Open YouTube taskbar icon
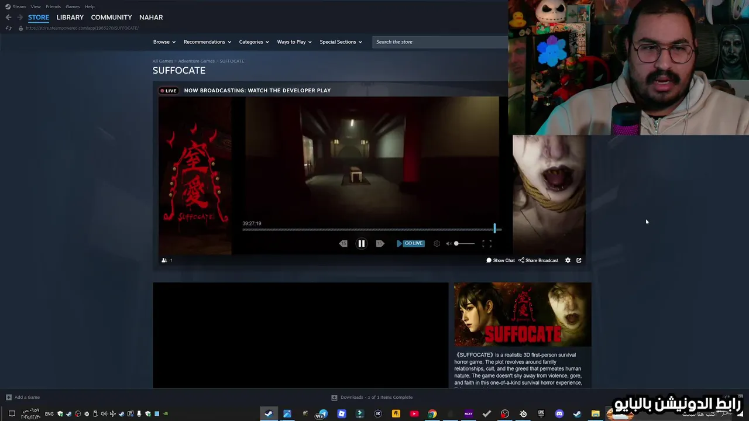The width and height of the screenshot is (749, 421). [x=414, y=413]
